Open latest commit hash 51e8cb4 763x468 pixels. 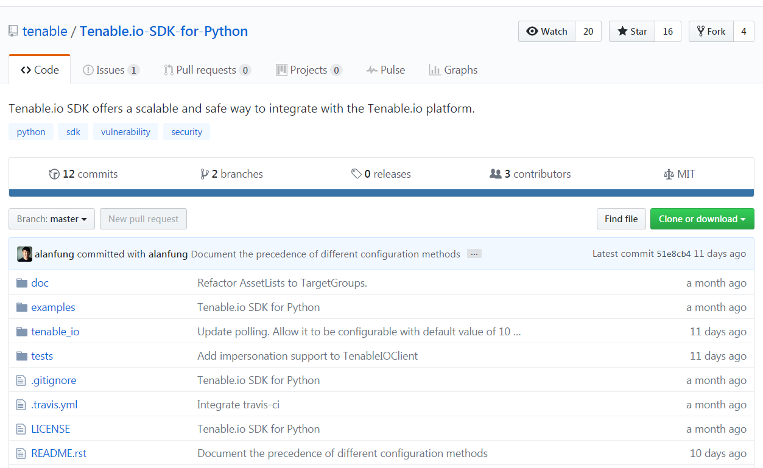[x=673, y=254]
